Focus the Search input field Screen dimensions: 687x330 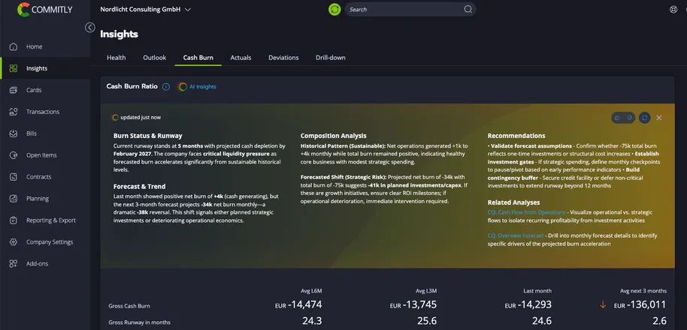410,9
